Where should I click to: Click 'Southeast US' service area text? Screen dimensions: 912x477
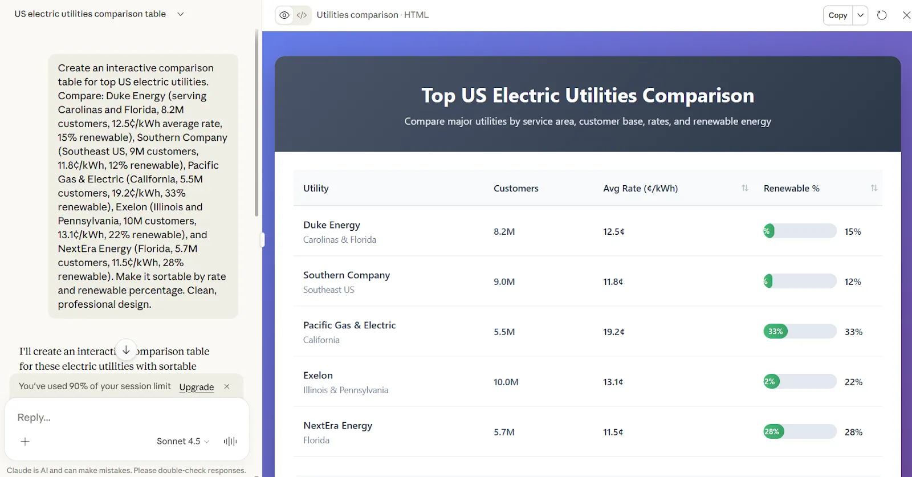coord(329,290)
